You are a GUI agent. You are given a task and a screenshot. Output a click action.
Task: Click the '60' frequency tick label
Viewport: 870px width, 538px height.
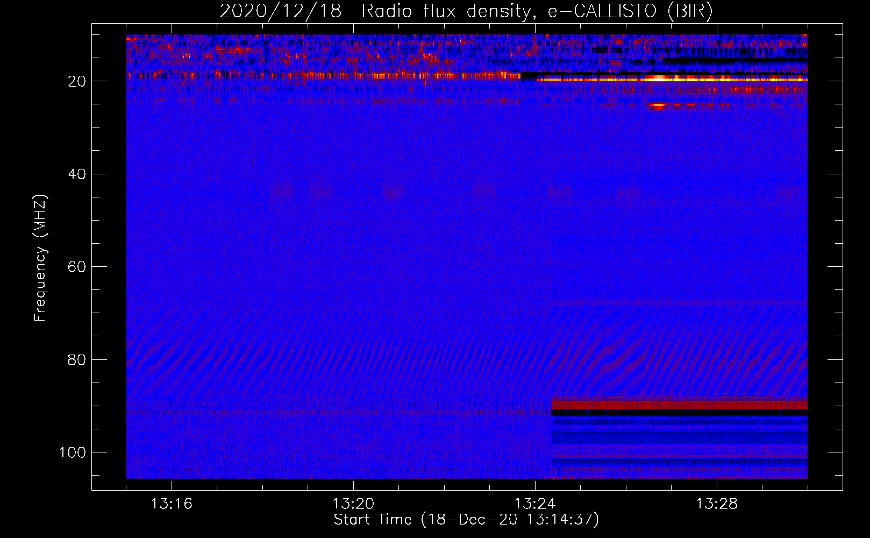point(77,267)
